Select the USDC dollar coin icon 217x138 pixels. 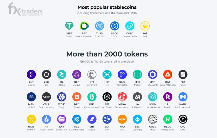coord(115,26)
